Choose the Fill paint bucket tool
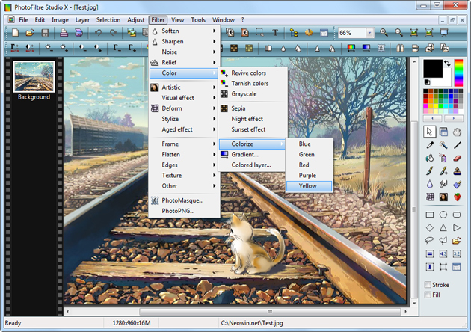471x332 pixels. click(430, 158)
